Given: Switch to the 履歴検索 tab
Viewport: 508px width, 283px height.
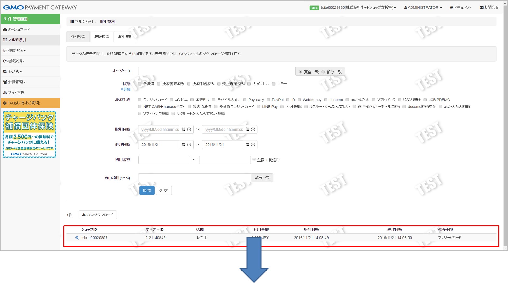Looking at the screenshot, I should click(102, 36).
